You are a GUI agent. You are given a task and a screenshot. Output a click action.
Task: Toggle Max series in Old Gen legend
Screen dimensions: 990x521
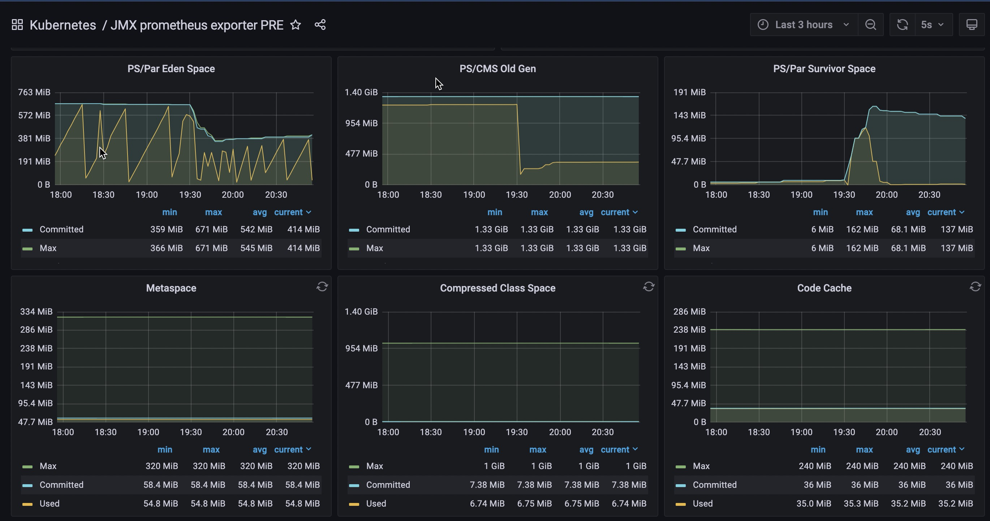374,248
